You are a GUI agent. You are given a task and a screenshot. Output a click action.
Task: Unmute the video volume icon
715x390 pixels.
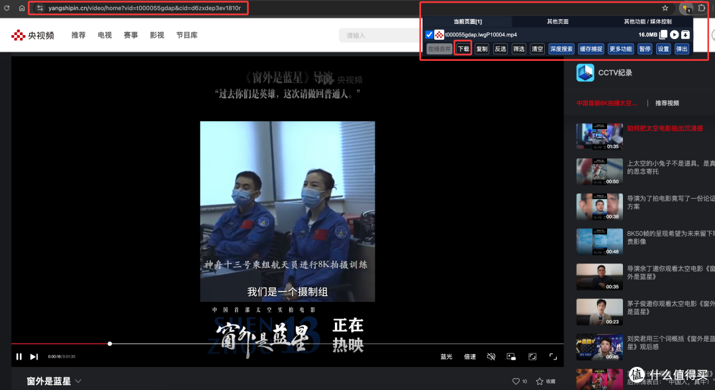pyautogui.click(x=491, y=357)
